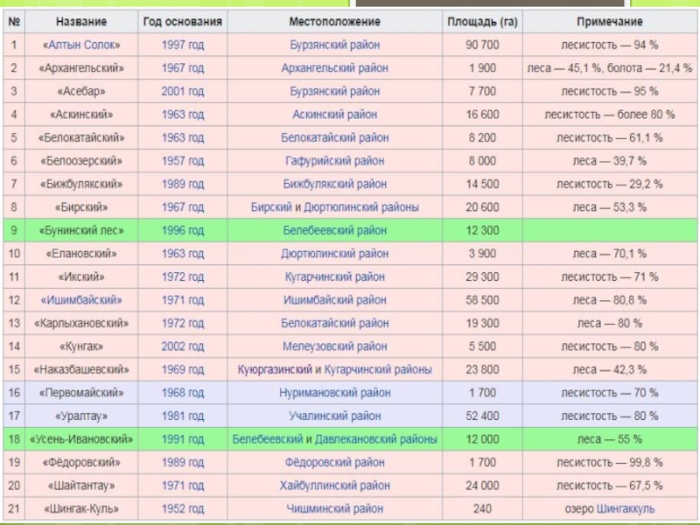Follow the 1997 год link

point(183,45)
